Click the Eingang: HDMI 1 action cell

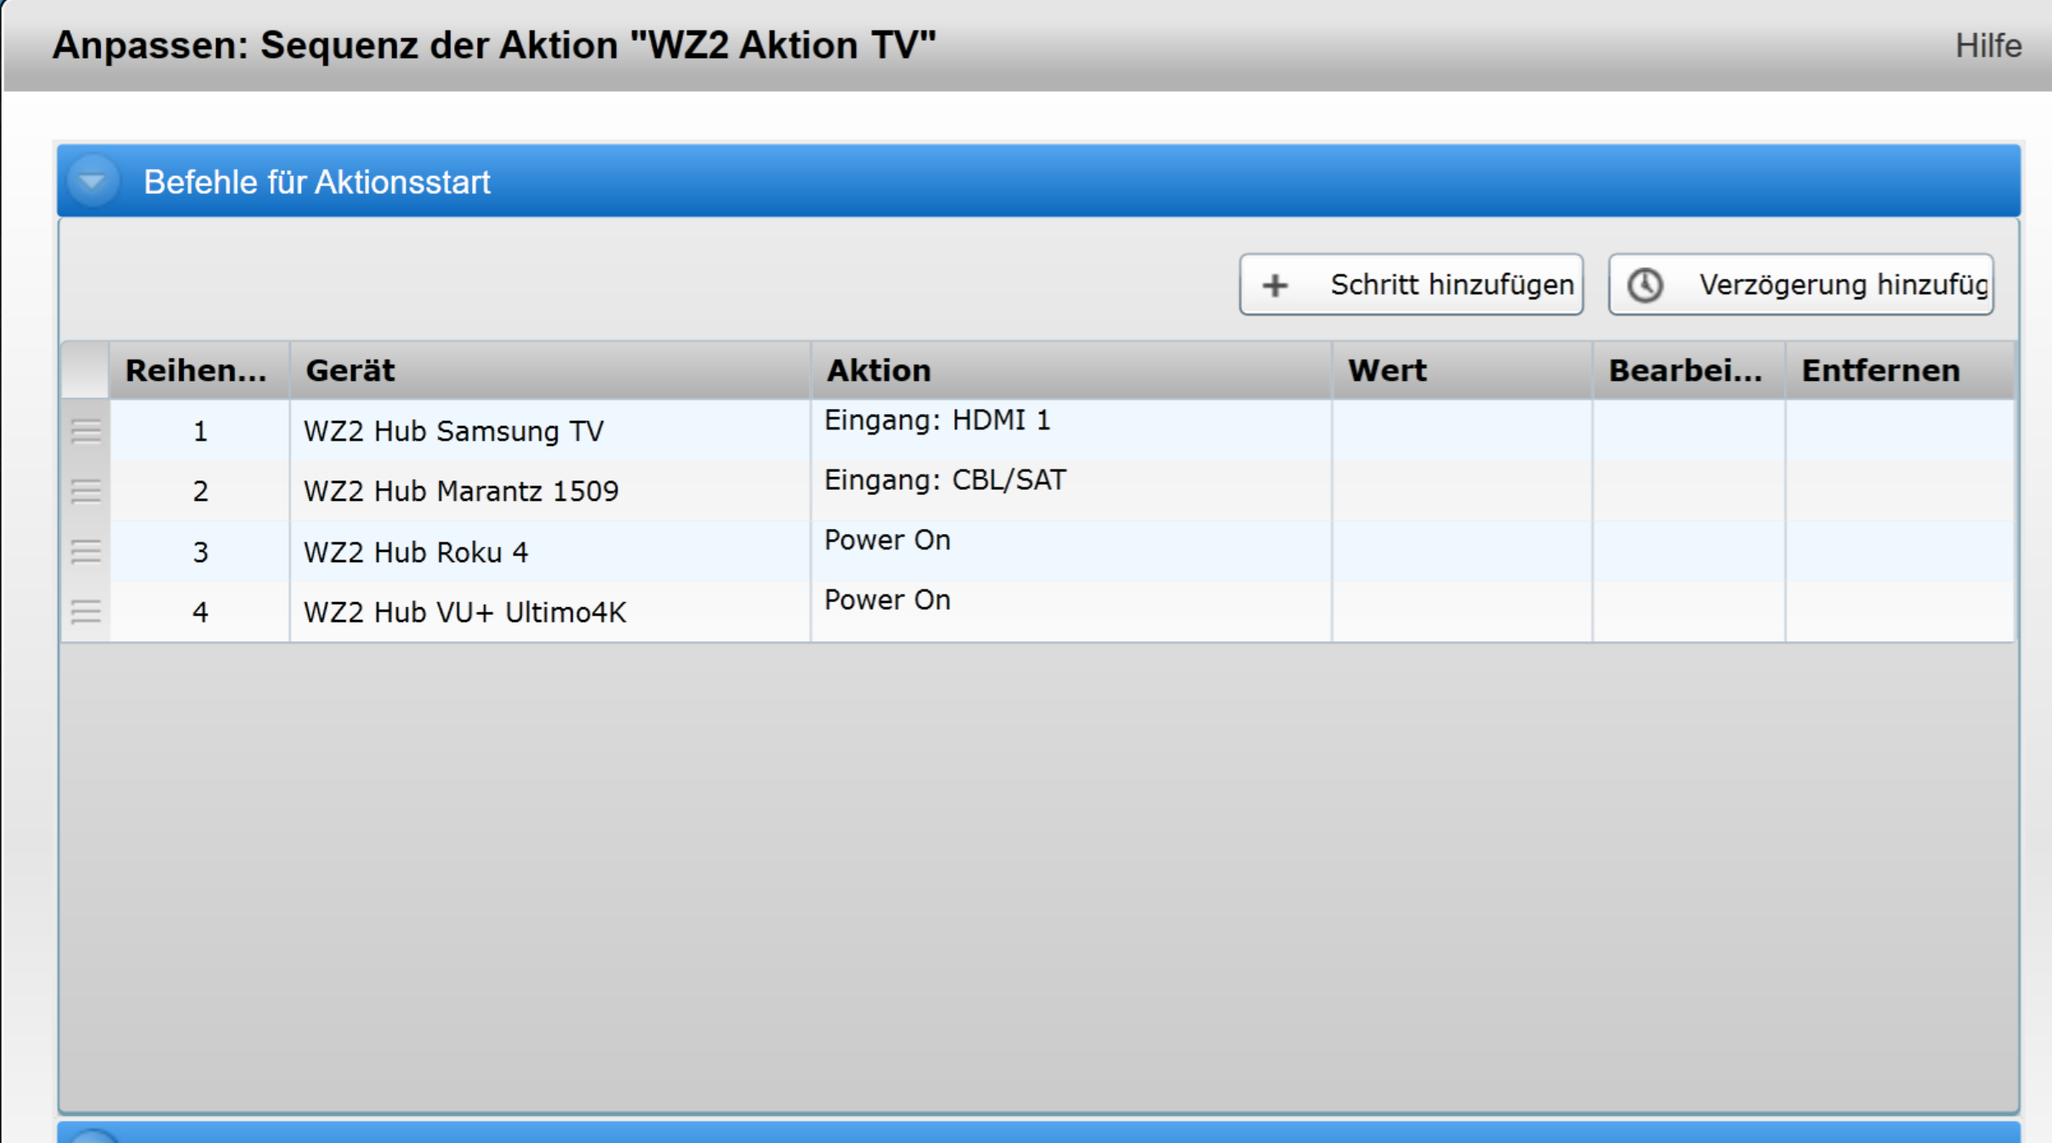point(937,420)
